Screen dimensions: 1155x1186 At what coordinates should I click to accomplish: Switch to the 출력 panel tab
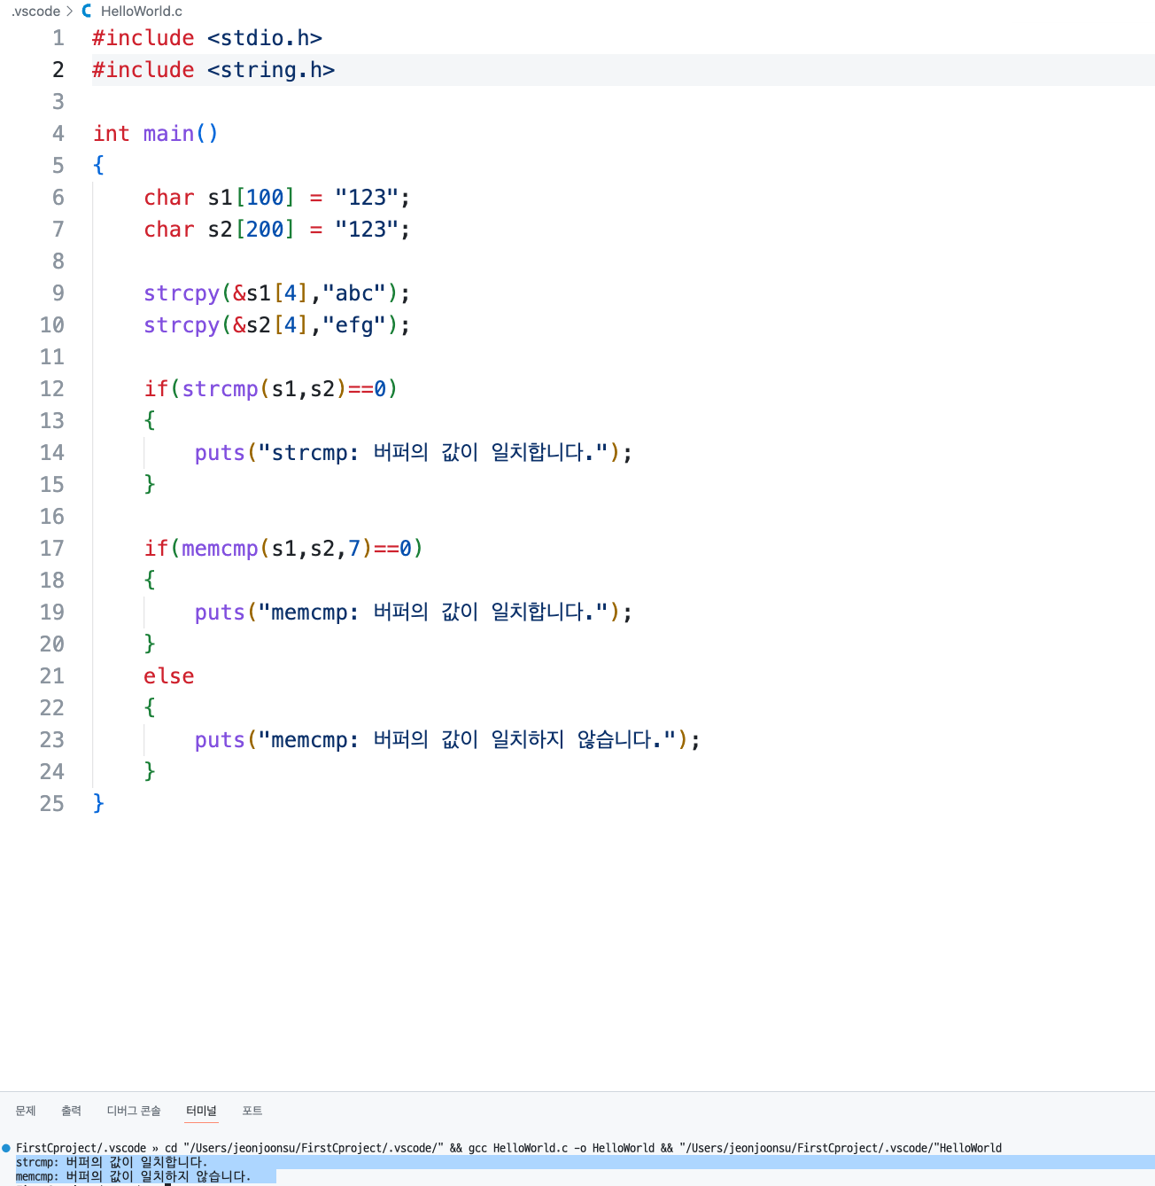[71, 1111]
